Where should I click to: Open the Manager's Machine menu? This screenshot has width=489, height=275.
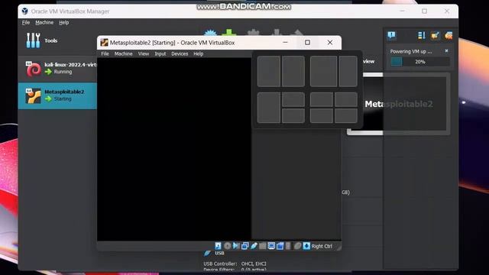44,22
